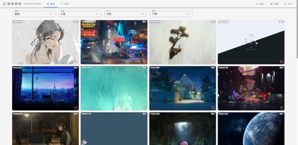Save the plain slate-blue wallpaper
The width and height of the screenshot is (298, 145).
[x=144, y=114]
